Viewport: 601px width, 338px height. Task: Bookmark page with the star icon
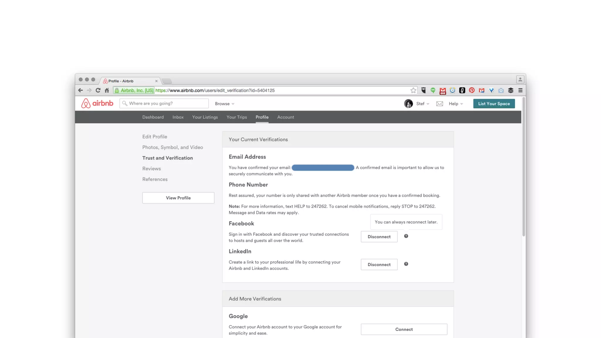click(413, 90)
